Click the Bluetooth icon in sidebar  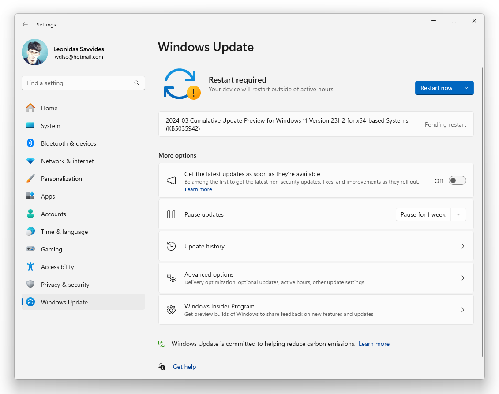pyautogui.click(x=30, y=143)
